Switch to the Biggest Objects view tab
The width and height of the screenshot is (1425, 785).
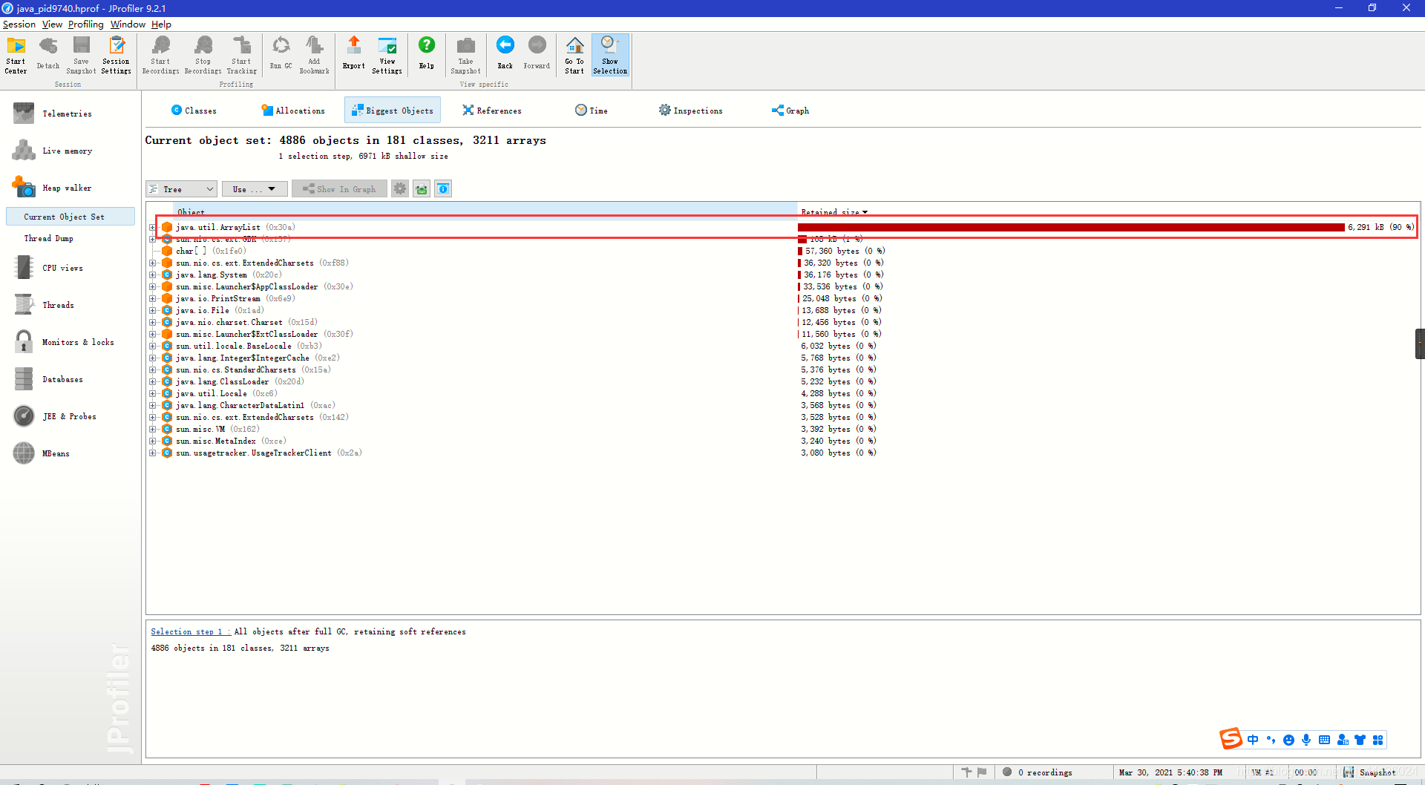393,111
